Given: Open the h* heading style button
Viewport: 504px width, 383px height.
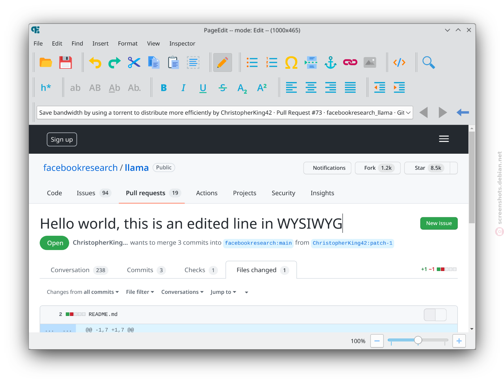Looking at the screenshot, I should 46,87.
